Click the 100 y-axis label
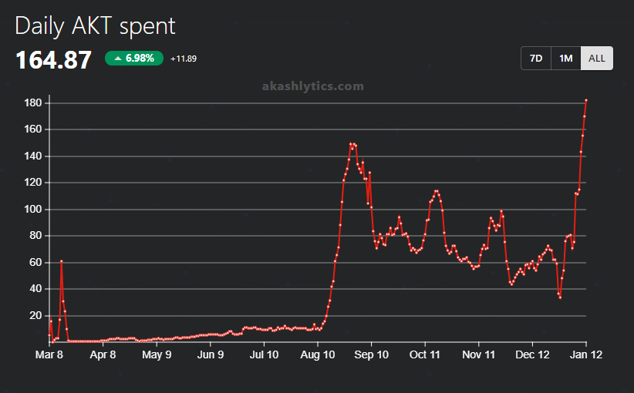The width and height of the screenshot is (634, 393). [x=33, y=210]
